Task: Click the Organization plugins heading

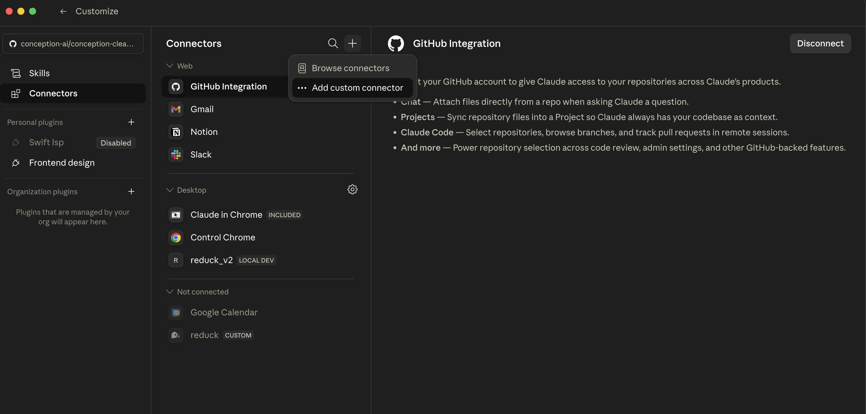Action: (x=42, y=191)
